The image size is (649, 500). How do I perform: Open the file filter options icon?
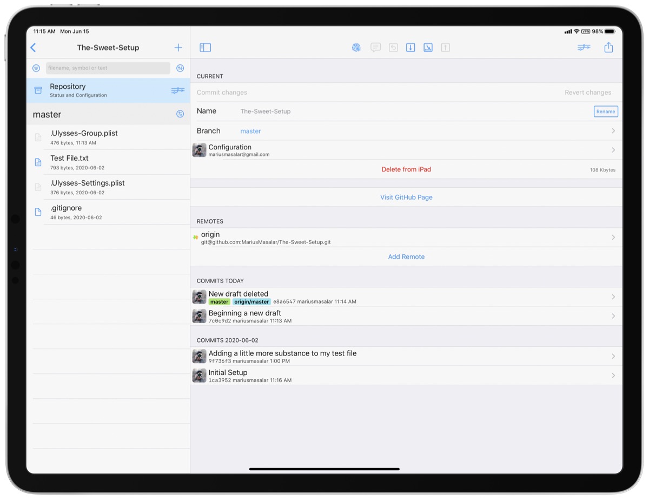[36, 68]
